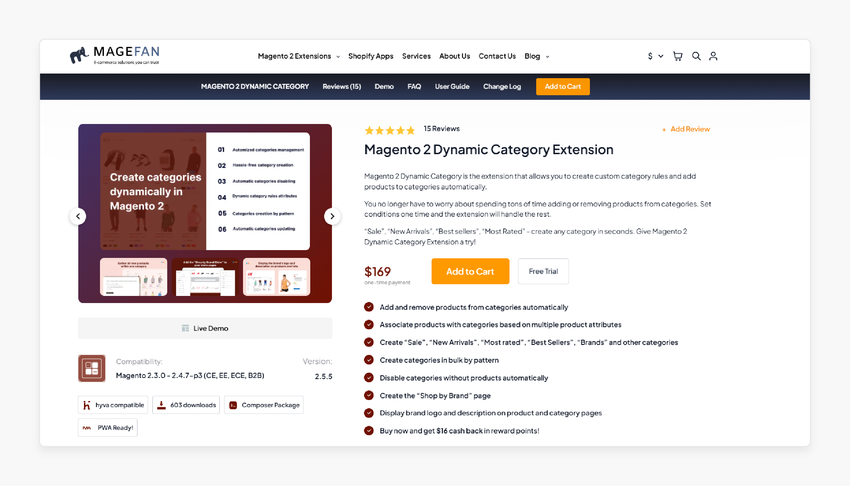The width and height of the screenshot is (850, 486).
Task: Click the five-star rating icons
Action: click(x=390, y=130)
